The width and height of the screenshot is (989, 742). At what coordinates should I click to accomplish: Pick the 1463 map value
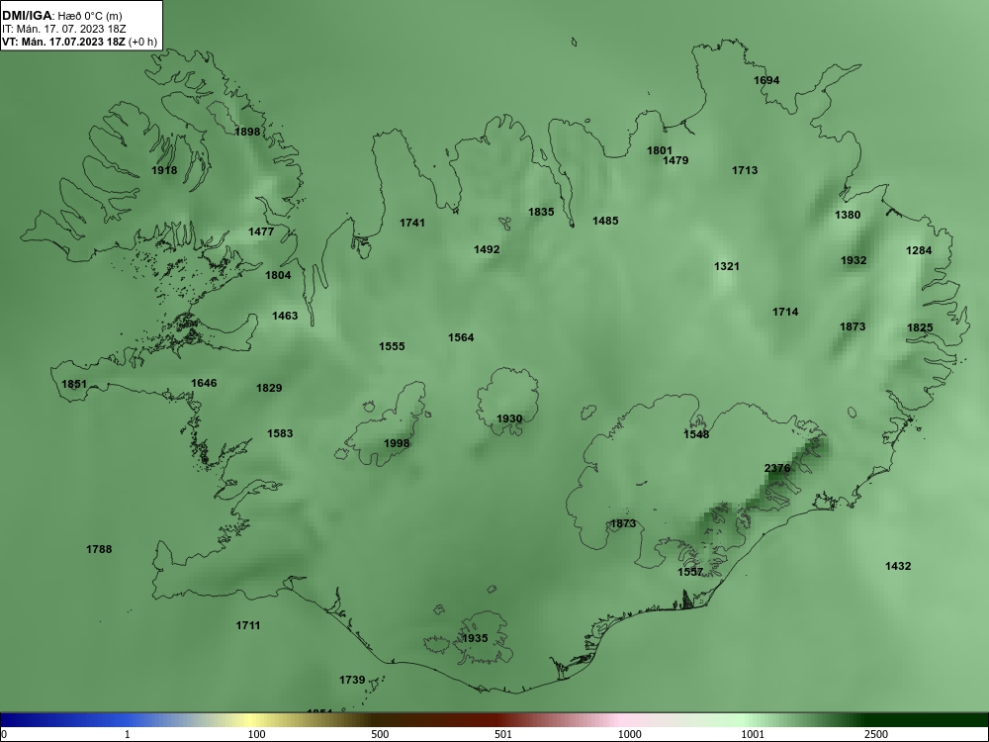point(285,316)
